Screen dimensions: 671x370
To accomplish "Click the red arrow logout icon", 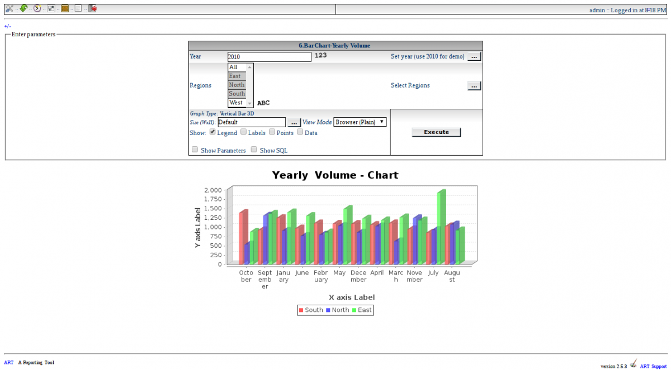I will 92,8.
